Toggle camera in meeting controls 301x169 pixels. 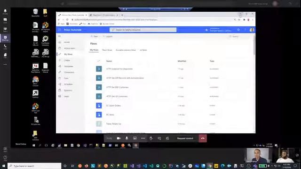[x=119, y=138]
